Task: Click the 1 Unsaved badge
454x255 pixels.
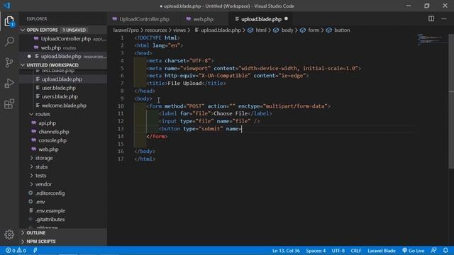Action: point(74,30)
